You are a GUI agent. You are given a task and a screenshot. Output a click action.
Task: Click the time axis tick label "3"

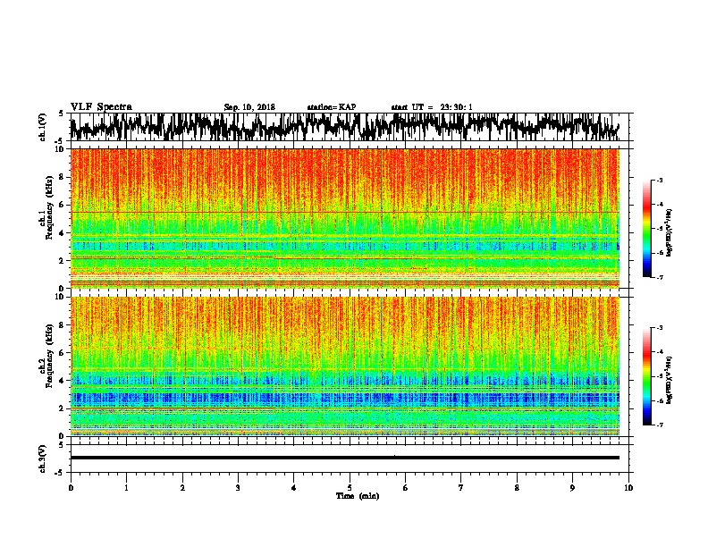(x=238, y=488)
